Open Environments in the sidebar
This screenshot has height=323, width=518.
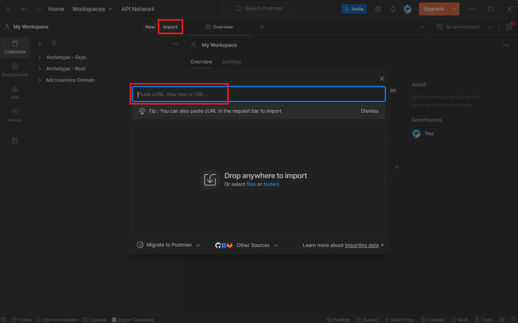coord(15,70)
